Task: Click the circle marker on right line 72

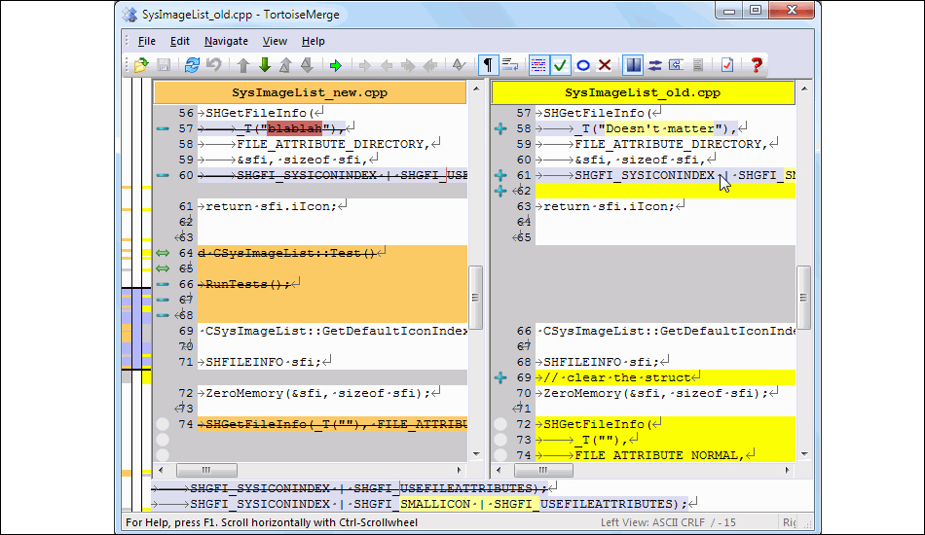Action: [x=500, y=424]
